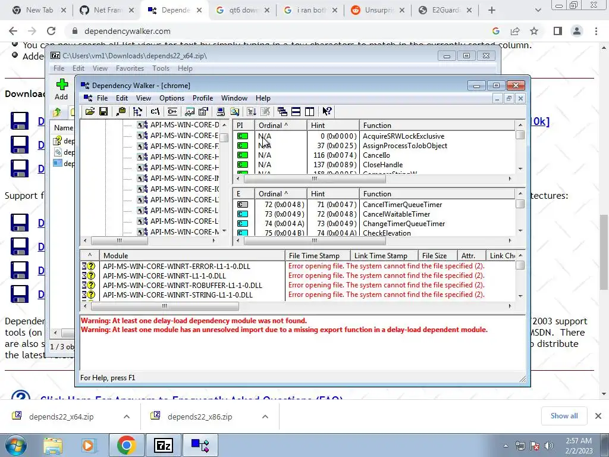
Task: Click the green Add icon in 7-Zip window
Action: [61, 84]
